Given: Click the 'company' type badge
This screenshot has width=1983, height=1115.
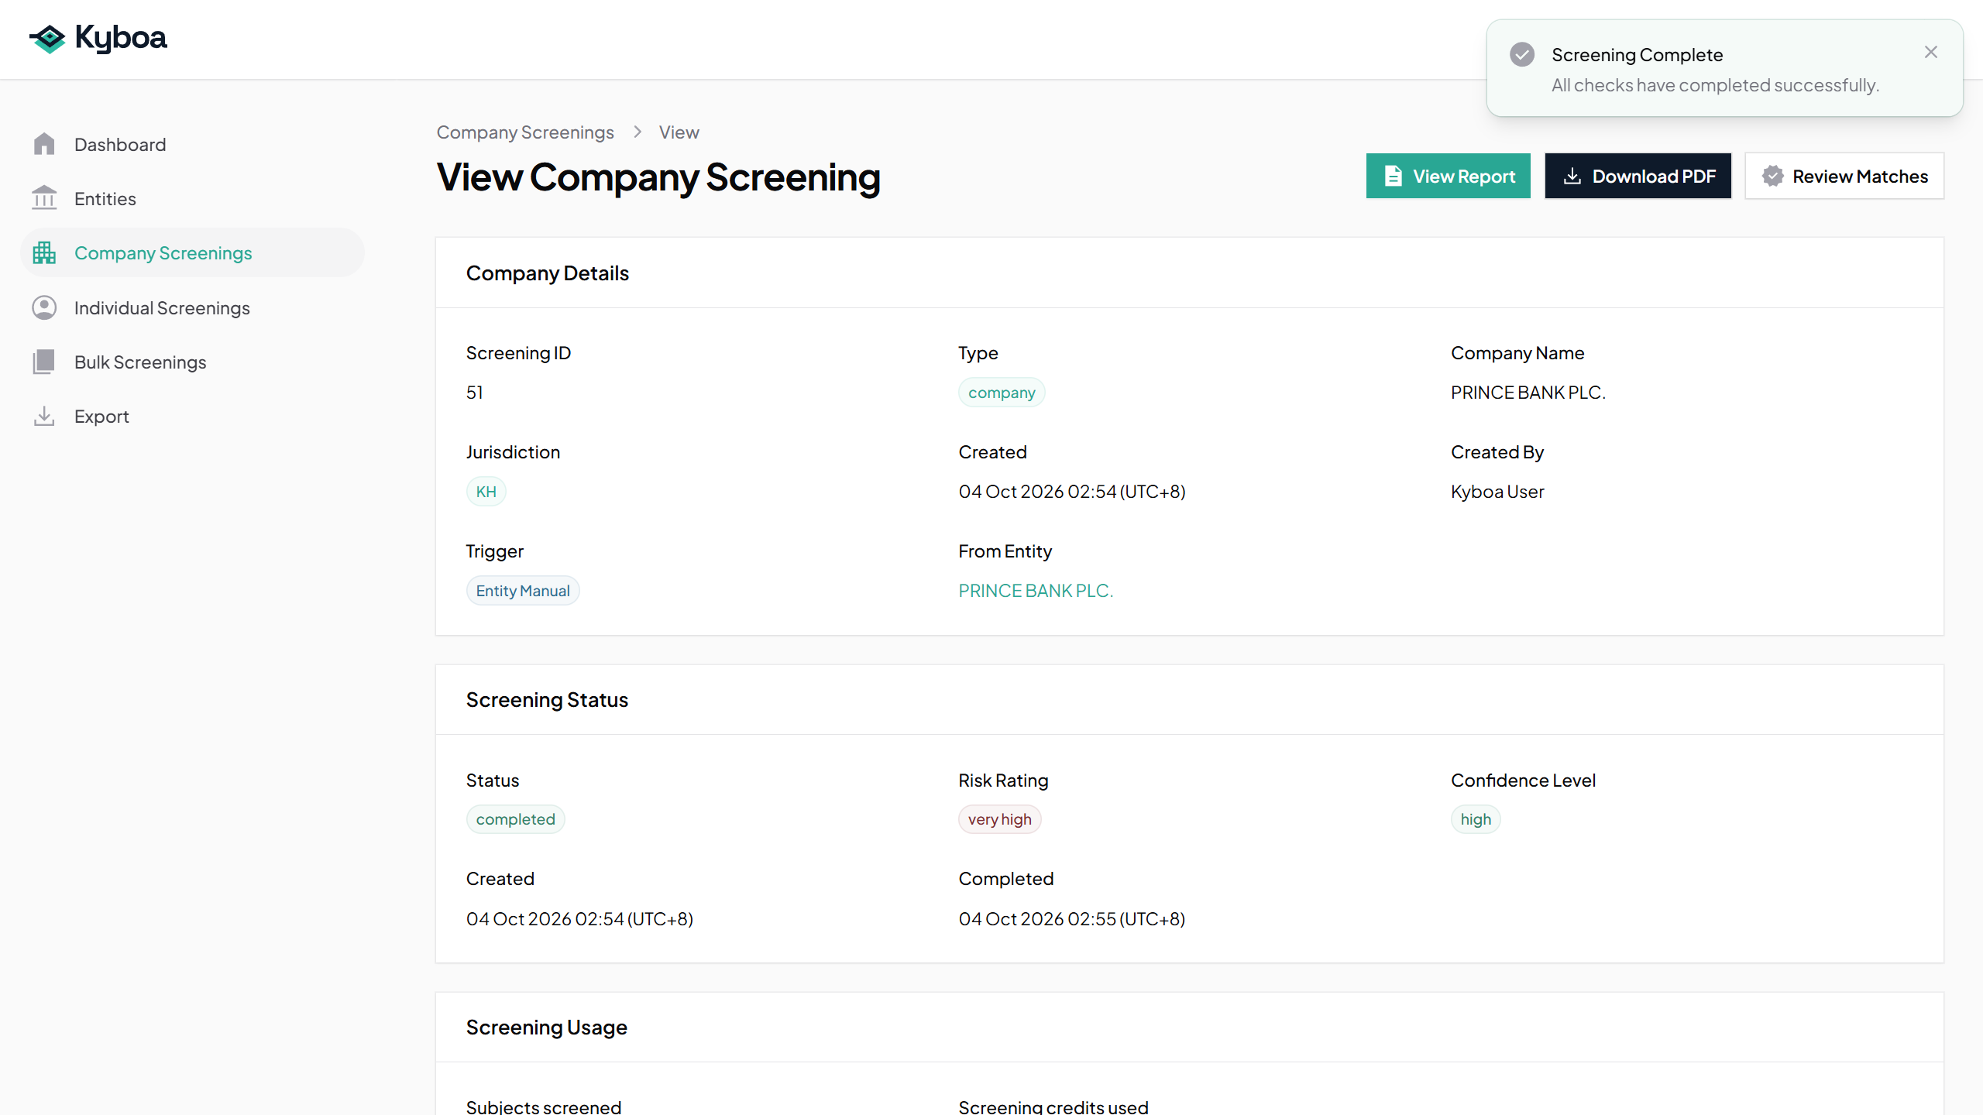Looking at the screenshot, I should click(1002, 393).
